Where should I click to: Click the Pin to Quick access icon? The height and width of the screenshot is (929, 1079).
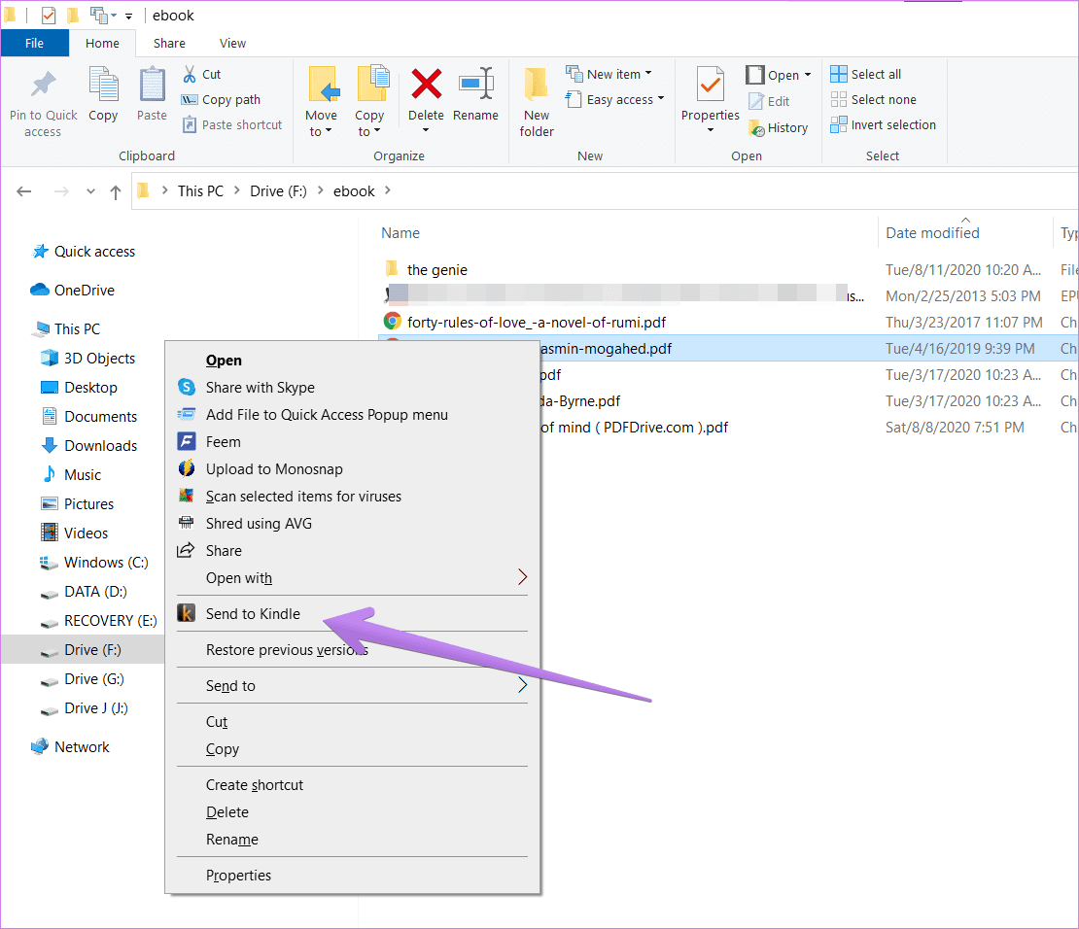(x=44, y=85)
